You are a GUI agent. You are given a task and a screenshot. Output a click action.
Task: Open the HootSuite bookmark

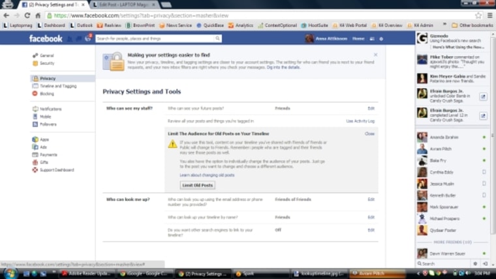315,25
